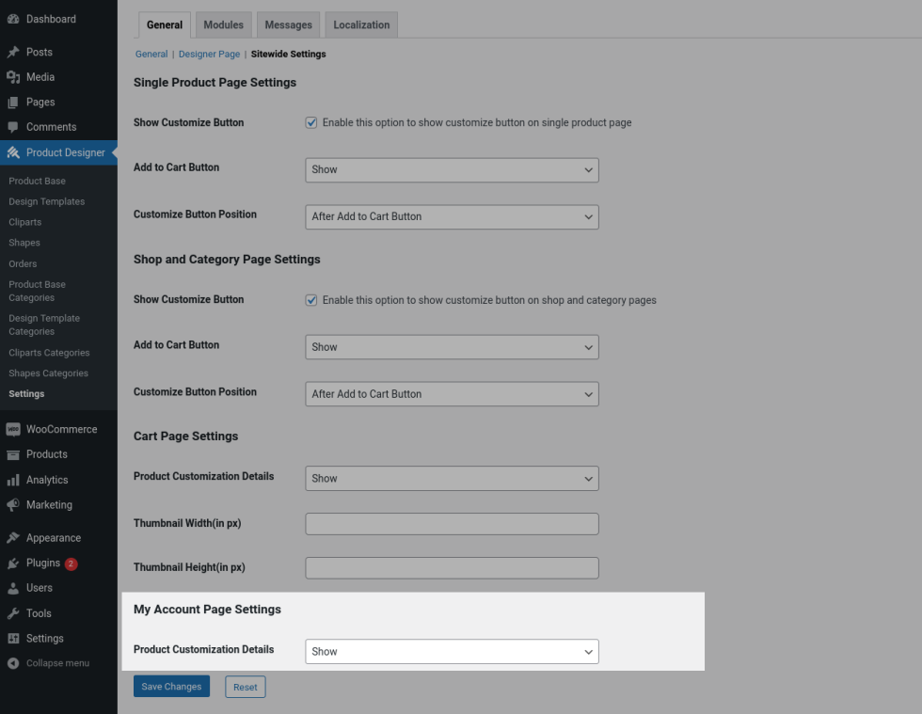Toggle shop and category customize button checkbox
The height and width of the screenshot is (714, 922).
coord(311,300)
